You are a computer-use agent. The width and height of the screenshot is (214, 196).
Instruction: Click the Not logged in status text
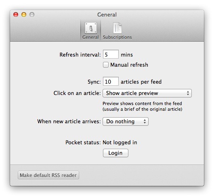(120, 143)
